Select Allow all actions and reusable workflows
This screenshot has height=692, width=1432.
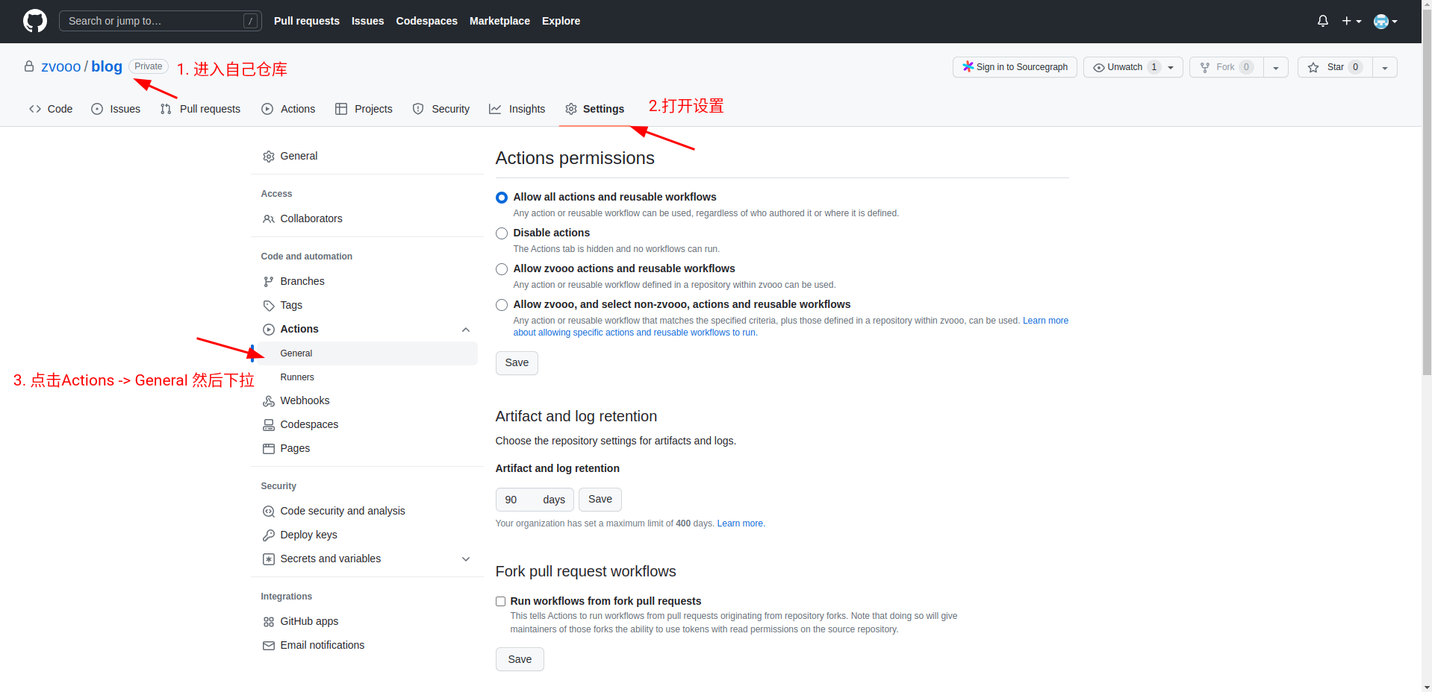[502, 198]
